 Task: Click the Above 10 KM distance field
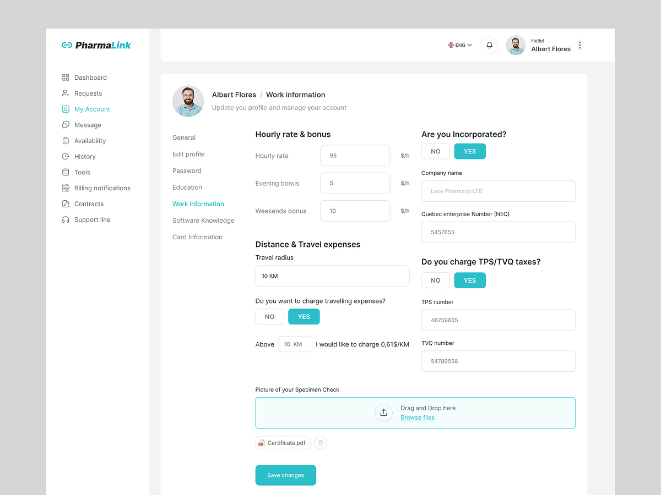295,344
